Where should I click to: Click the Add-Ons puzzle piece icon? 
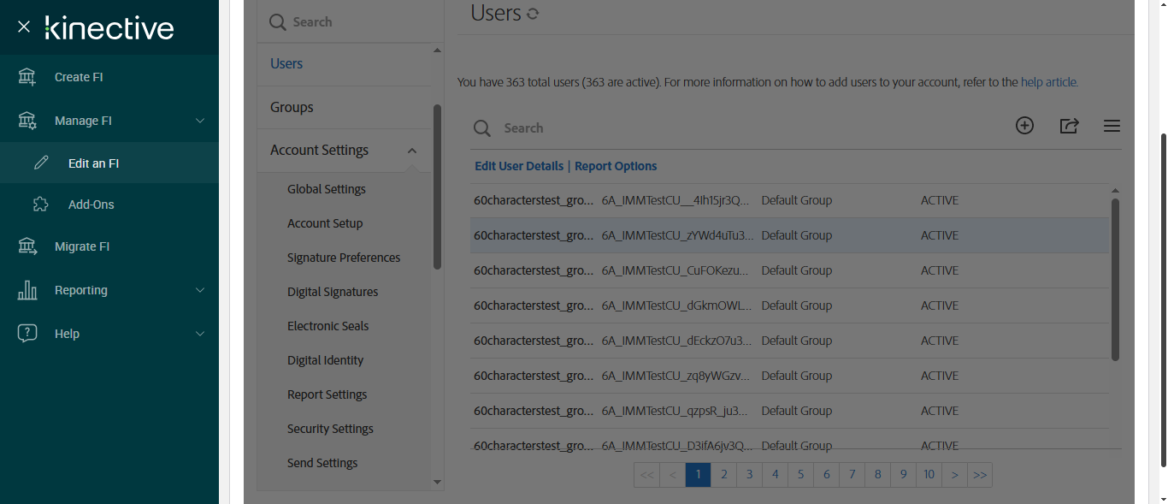tap(41, 205)
